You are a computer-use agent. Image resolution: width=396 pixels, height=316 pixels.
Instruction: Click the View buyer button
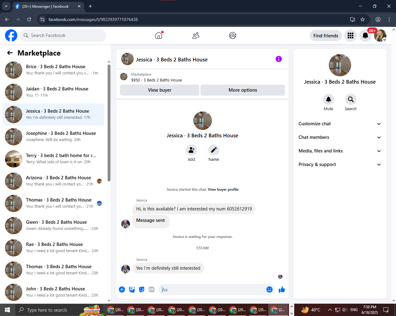tap(160, 90)
